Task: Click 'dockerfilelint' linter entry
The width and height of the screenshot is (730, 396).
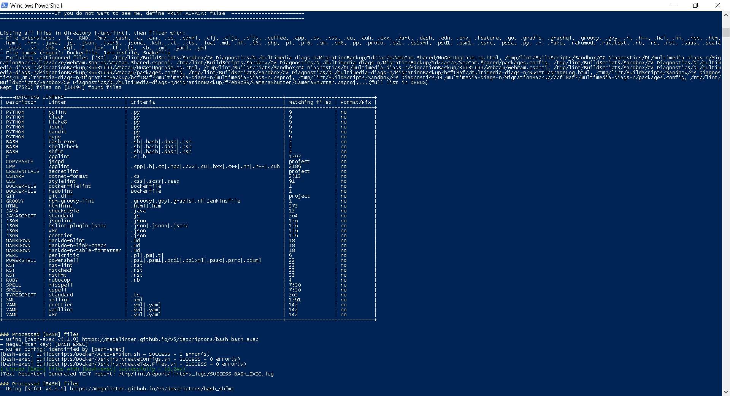Action: coord(70,186)
